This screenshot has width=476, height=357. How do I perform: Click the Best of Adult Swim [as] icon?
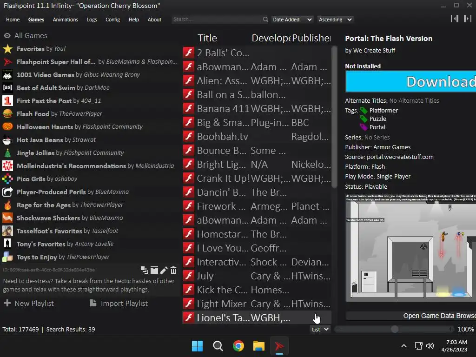pos(7,88)
